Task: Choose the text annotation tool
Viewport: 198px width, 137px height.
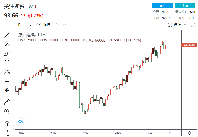Action: point(7,63)
